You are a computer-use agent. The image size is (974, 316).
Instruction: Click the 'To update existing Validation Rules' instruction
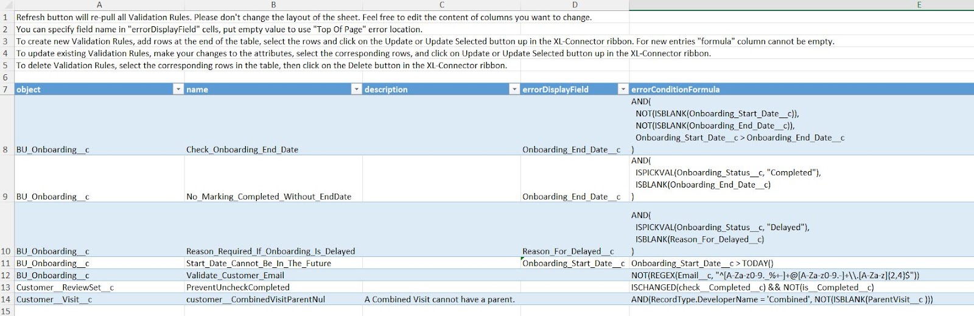click(363, 53)
